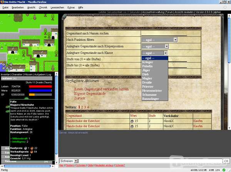Screen dimensions: 231x172
Task: Select Druide in class list
Action: coord(155,82)
